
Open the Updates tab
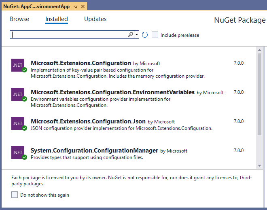coord(95,19)
